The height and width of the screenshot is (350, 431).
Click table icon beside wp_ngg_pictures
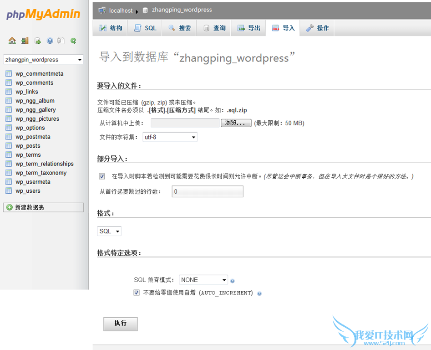click(x=9, y=118)
